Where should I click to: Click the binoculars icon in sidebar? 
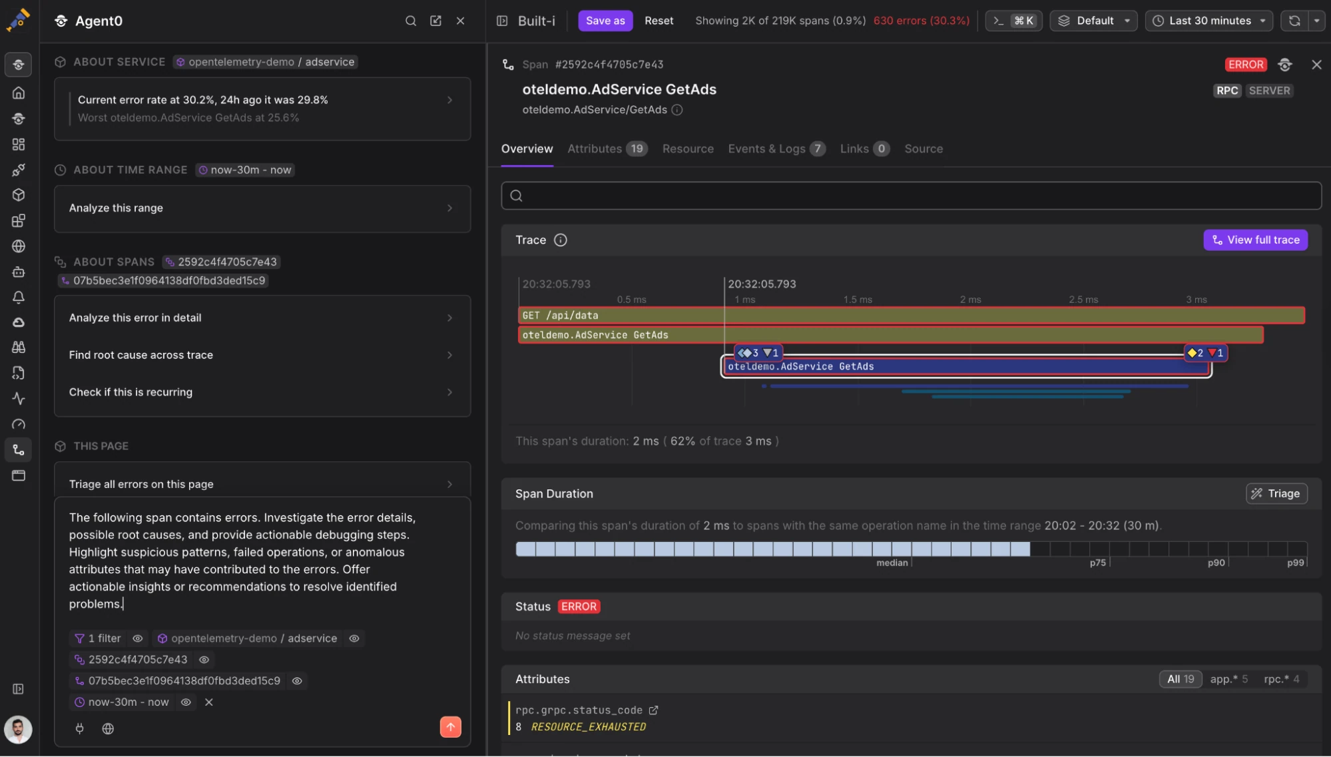[19, 347]
